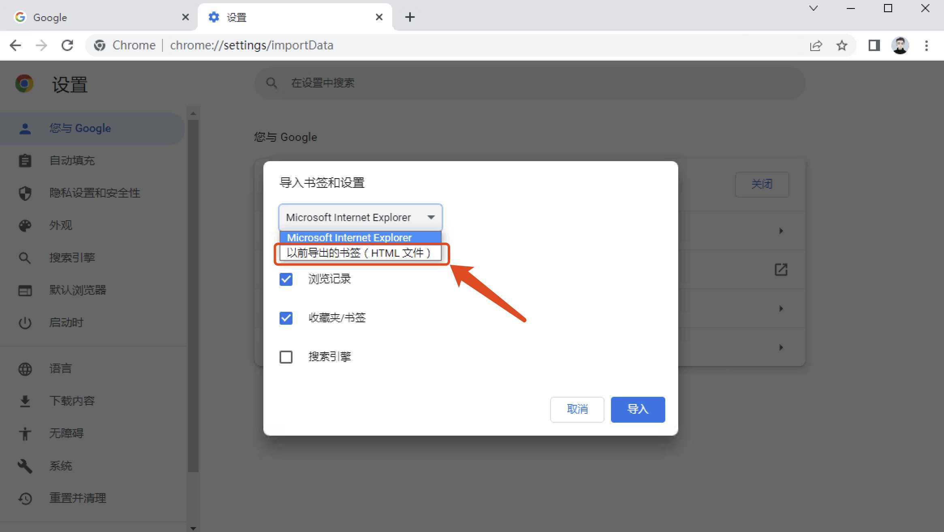Click the sidebar scroll down arrow
The width and height of the screenshot is (944, 532).
click(x=193, y=528)
